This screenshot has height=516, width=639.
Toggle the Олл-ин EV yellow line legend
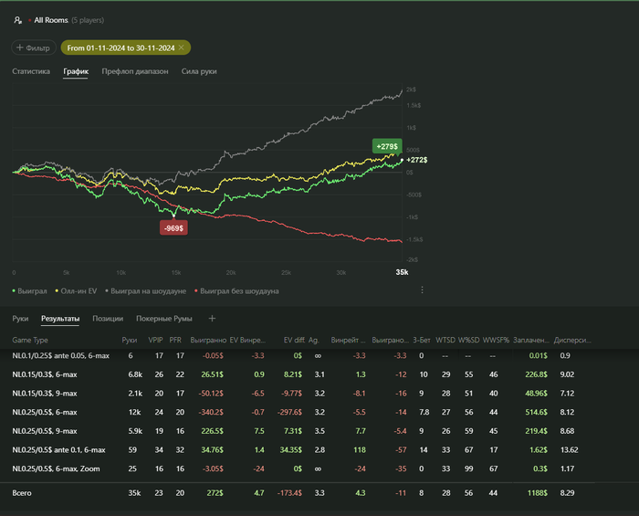click(76, 291)
